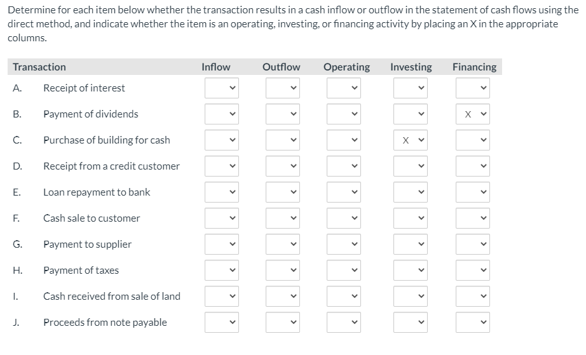Open Inflow dropdown for Cash sale to customer
This screenshot has width=586, height=355.
pos(221,218)
